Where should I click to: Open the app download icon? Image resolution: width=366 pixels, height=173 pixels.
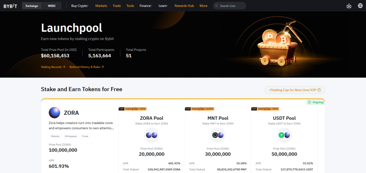[349, 6]
